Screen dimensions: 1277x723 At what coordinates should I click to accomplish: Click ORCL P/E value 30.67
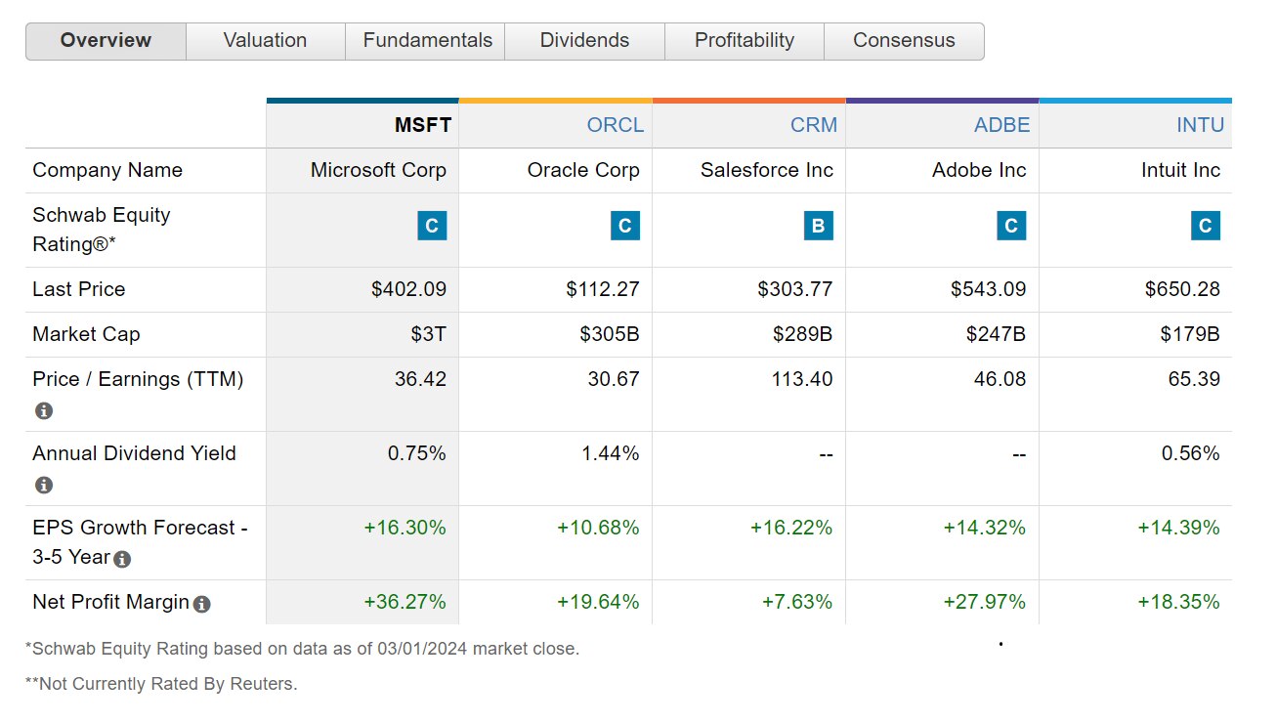click(614, 379)
